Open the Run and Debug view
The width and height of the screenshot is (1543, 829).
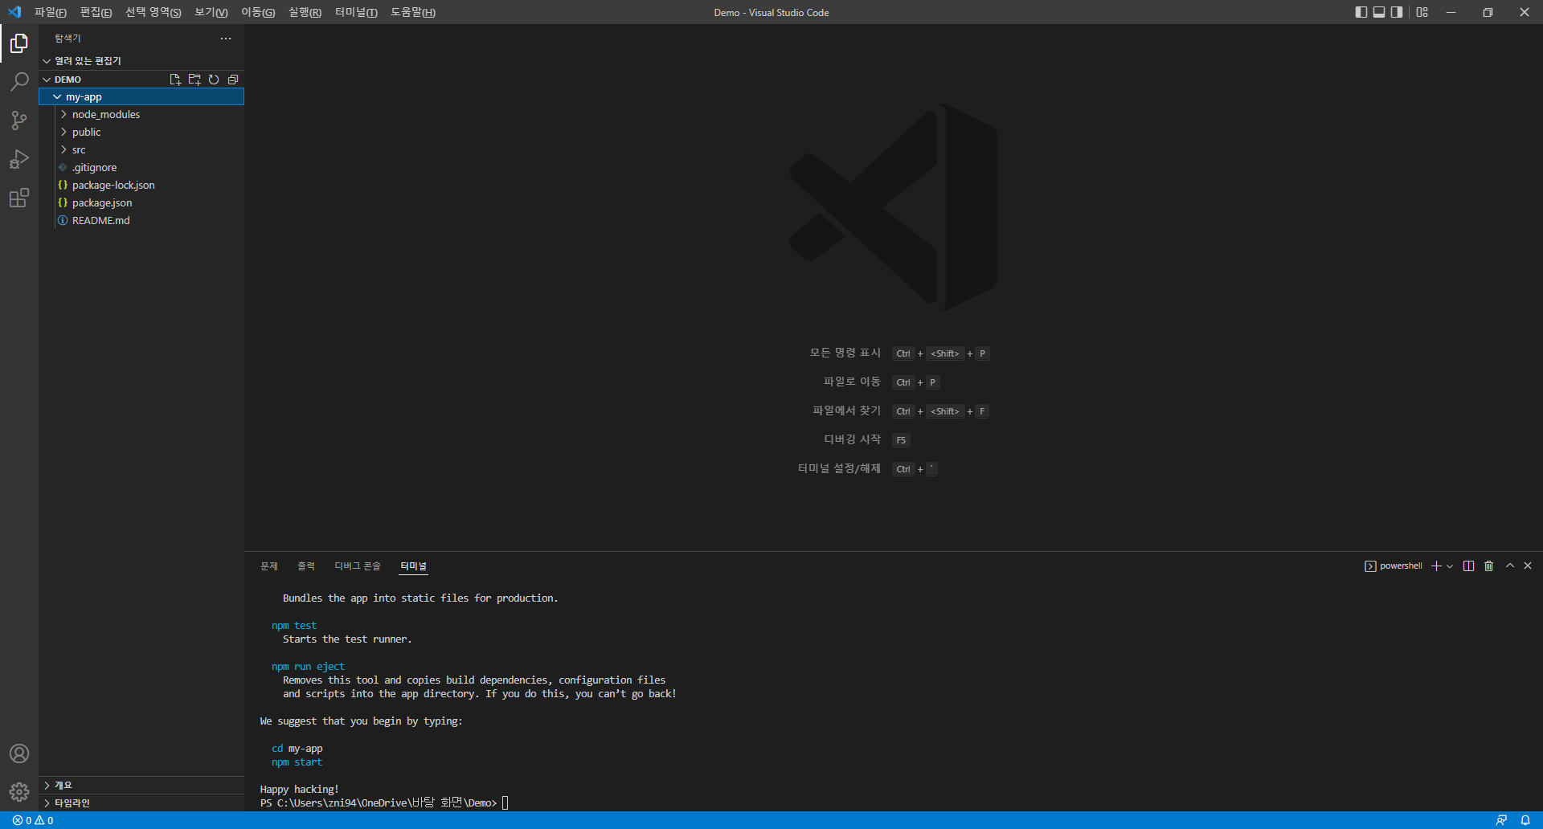[19, 159]
